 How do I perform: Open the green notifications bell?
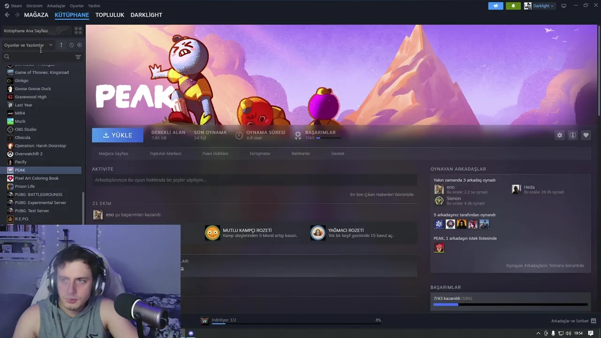click(x=513, y=6)
